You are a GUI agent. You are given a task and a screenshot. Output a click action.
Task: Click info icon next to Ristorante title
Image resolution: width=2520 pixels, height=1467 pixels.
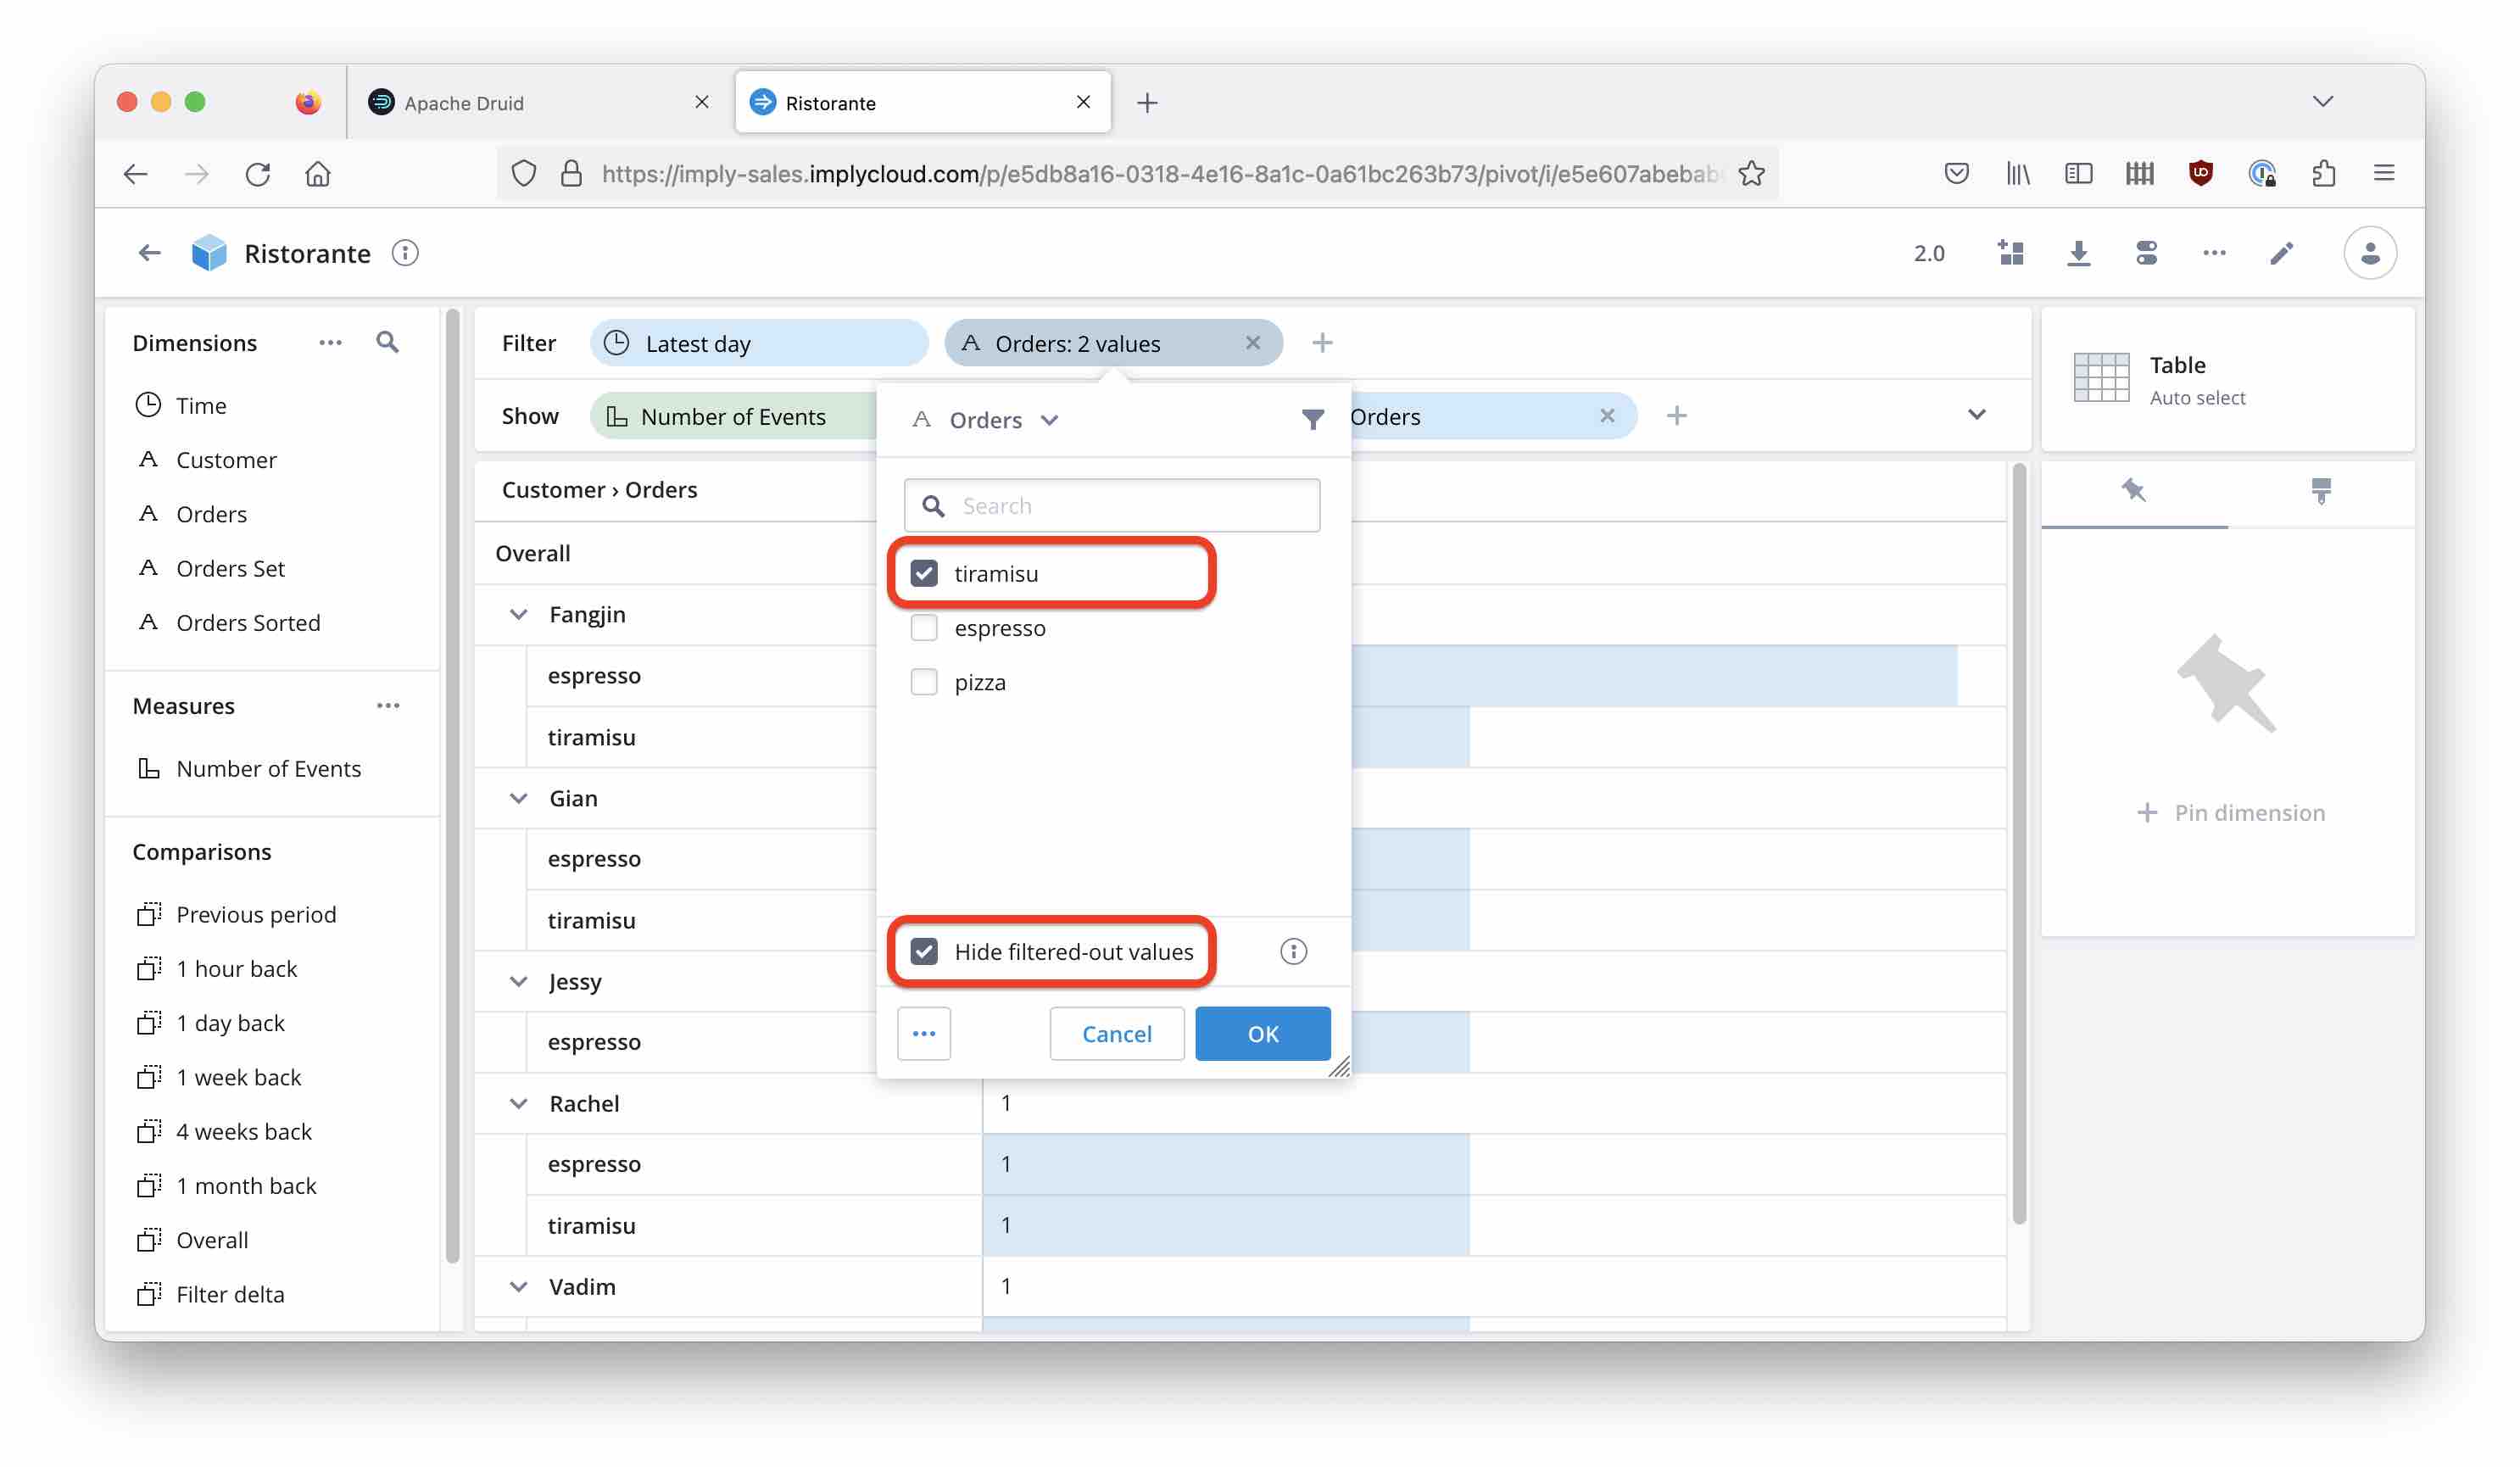[405, 253]
